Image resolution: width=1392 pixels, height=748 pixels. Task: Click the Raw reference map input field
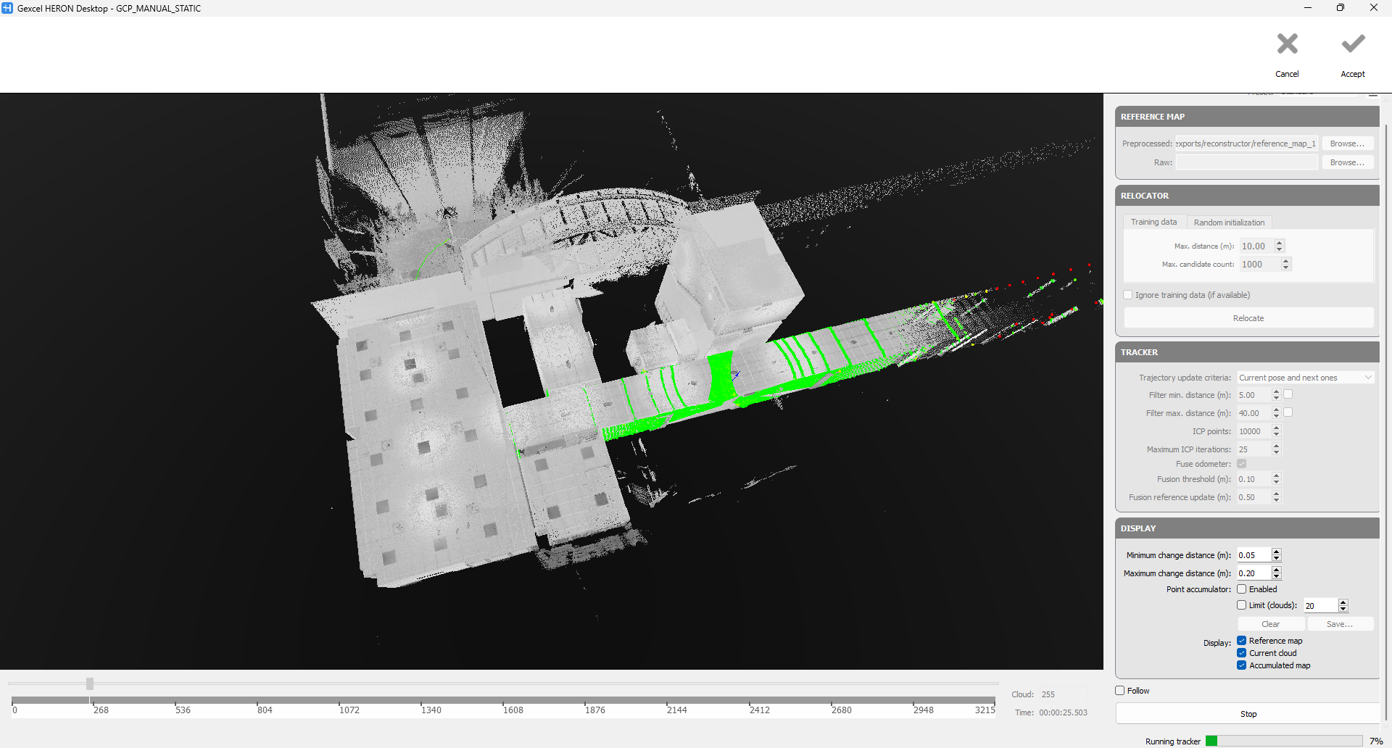[x=1246, y=162]
